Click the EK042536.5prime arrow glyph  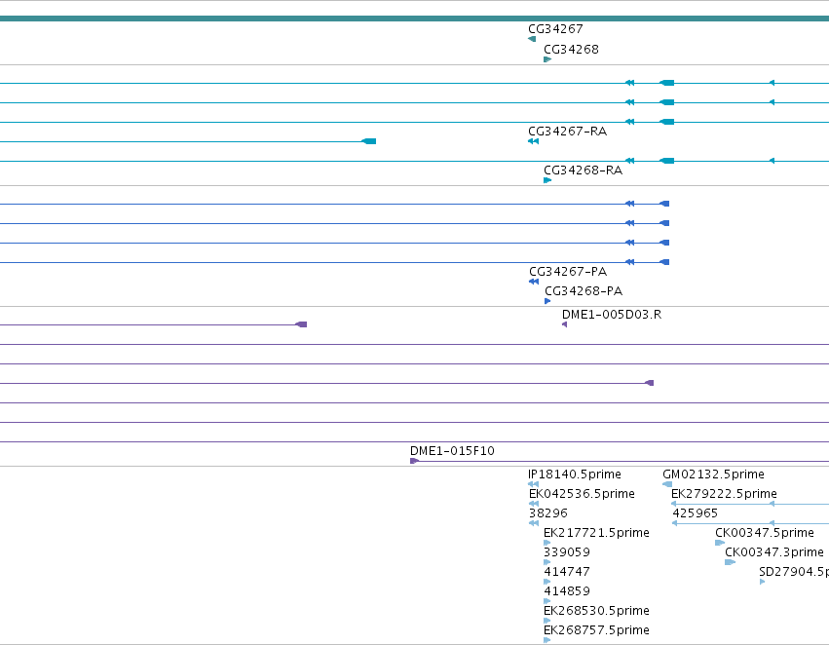(x=534, y=504)
